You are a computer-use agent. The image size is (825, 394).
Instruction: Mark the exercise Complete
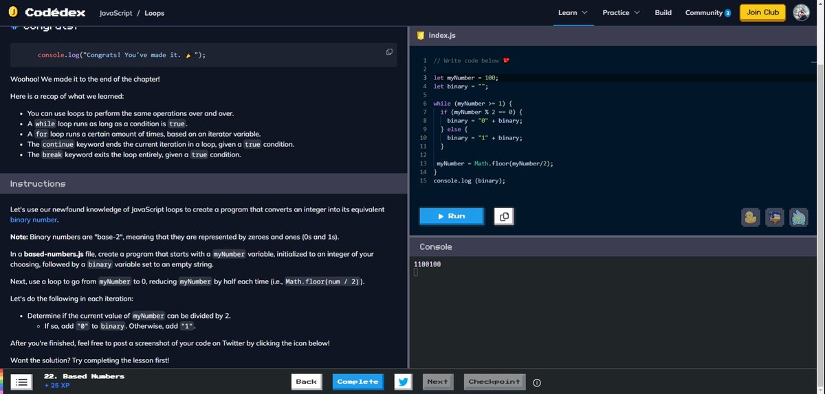357,382
